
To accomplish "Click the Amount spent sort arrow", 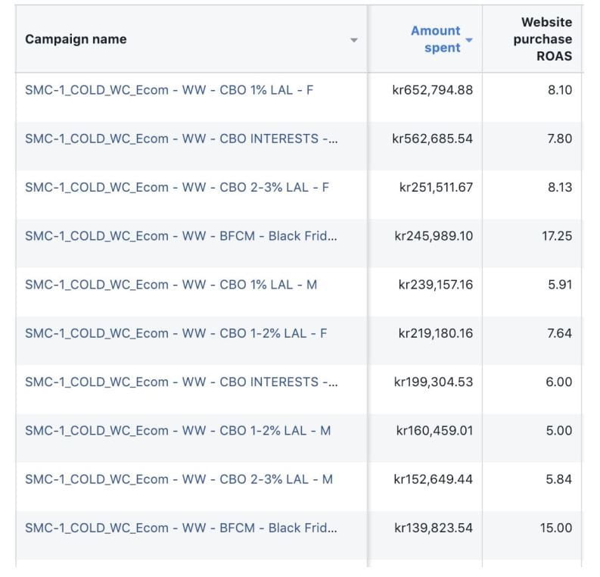I will tap(469, 40).
